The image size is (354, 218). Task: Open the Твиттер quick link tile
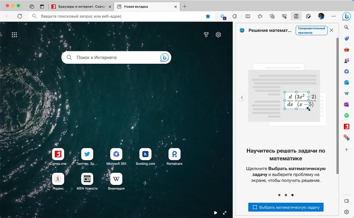tap(87, 157)
